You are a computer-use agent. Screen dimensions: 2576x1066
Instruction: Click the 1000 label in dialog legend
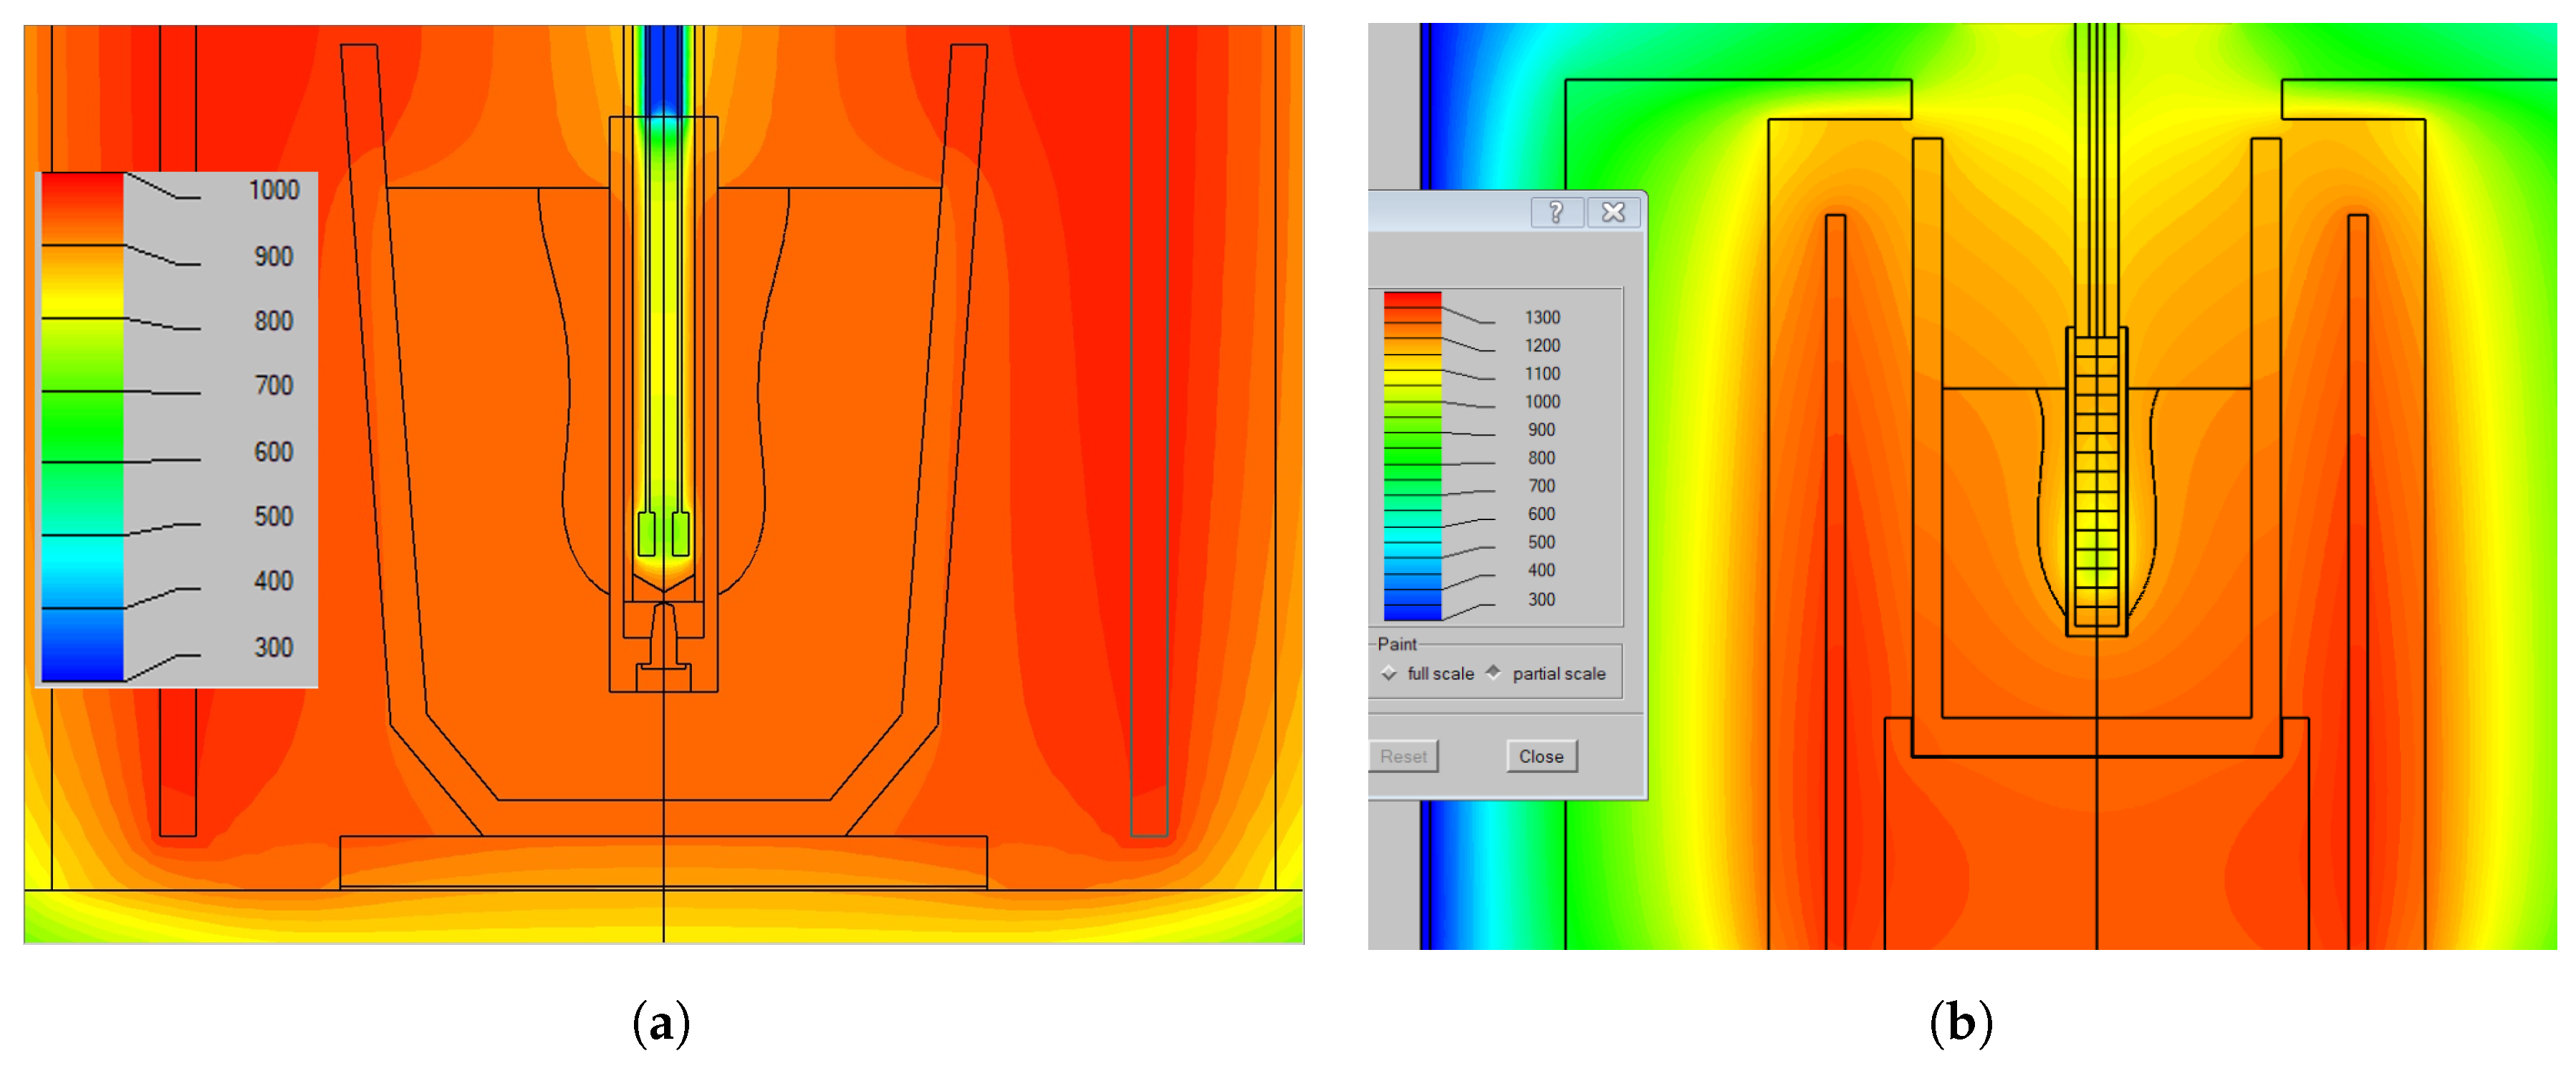[x=1541, y=401]
